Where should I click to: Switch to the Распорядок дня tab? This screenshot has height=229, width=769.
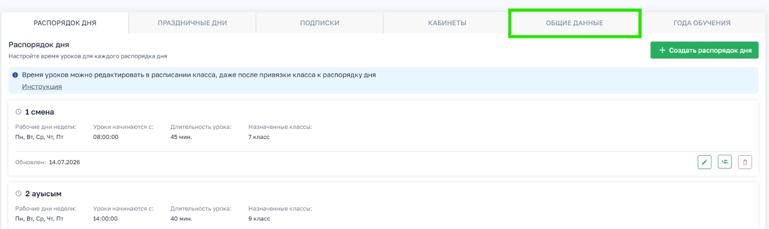[x=65, y=23]
